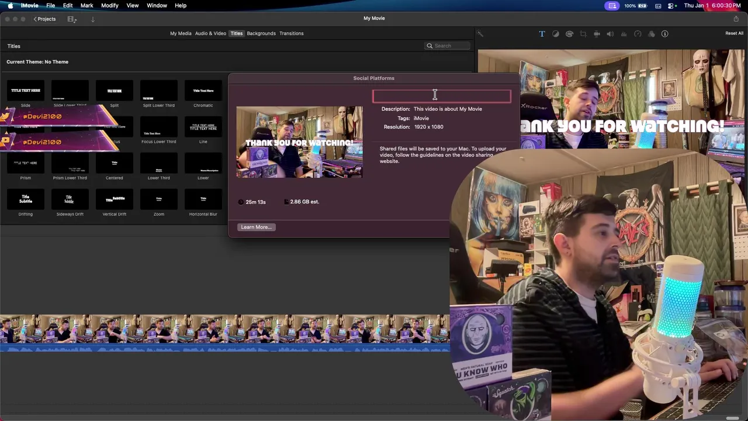Click the blue audio waveform track

click(x=225, y=348)
